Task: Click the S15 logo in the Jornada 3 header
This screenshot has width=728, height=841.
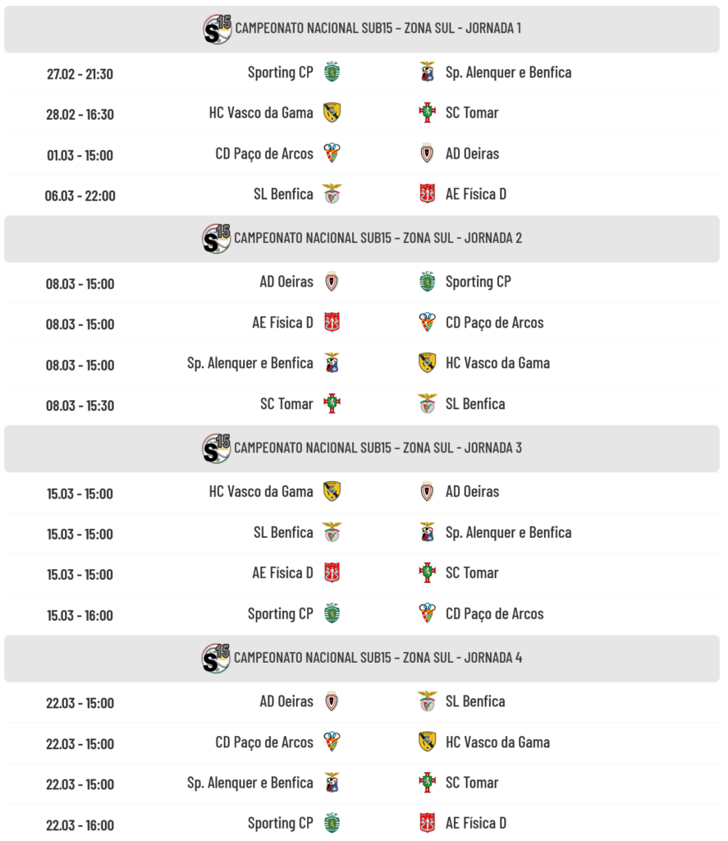Action: tap(217, 448)
